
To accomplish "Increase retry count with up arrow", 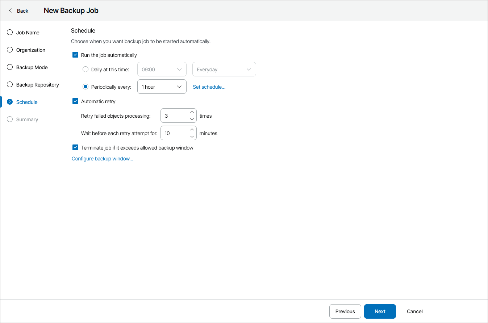I will pyautogui.click(x=192, y=112).
